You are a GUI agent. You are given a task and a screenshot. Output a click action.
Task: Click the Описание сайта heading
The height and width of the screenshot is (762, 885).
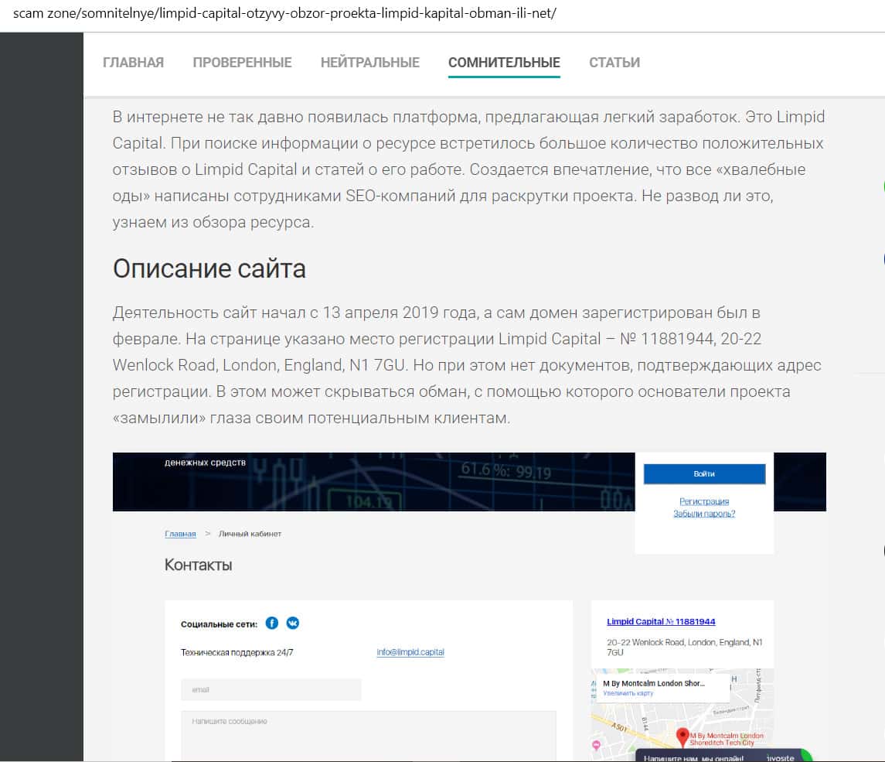[209, 269]
